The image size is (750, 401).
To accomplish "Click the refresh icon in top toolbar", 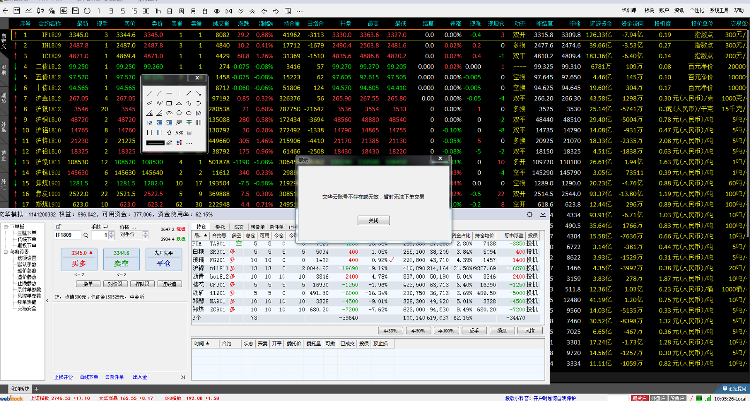I will click(x=87, y=10).
